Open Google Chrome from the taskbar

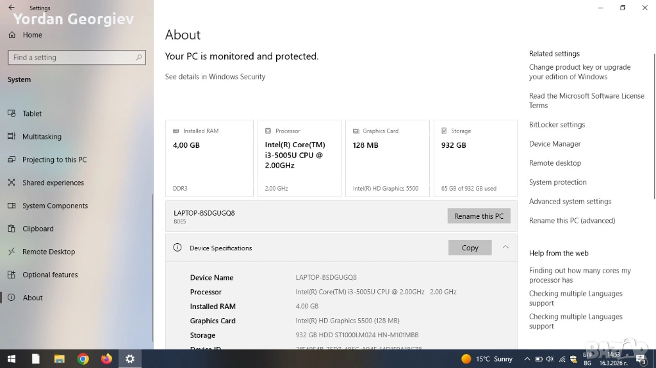pyautogui.click(x=83, y=359)
